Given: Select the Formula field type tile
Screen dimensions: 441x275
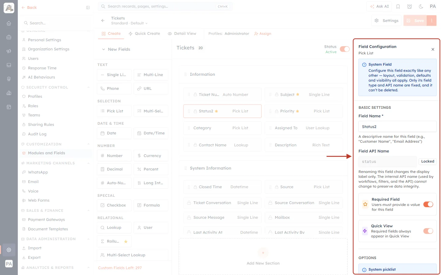Looking at the screenshot, I should (x=151, y=205).
